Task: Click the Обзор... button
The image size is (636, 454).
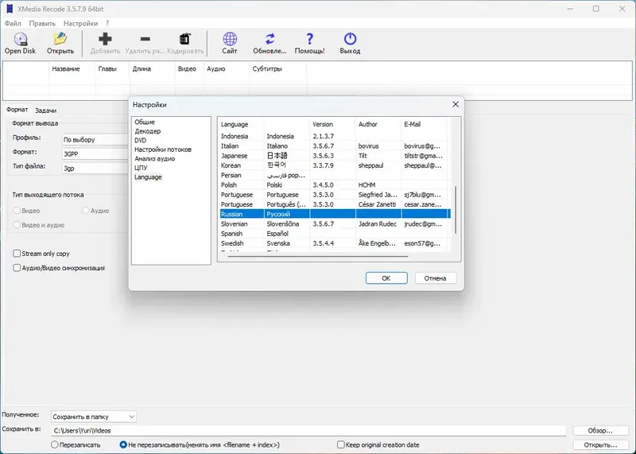Action: (600, 430)
